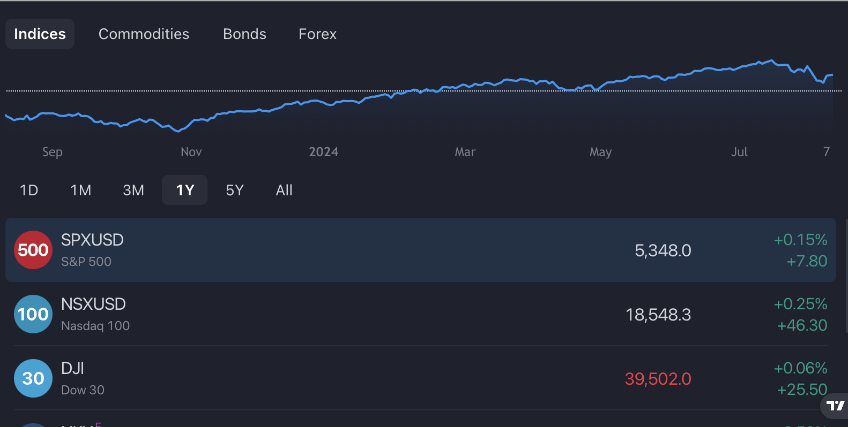Click the S&P 500 description text

[x=86, y=262]
